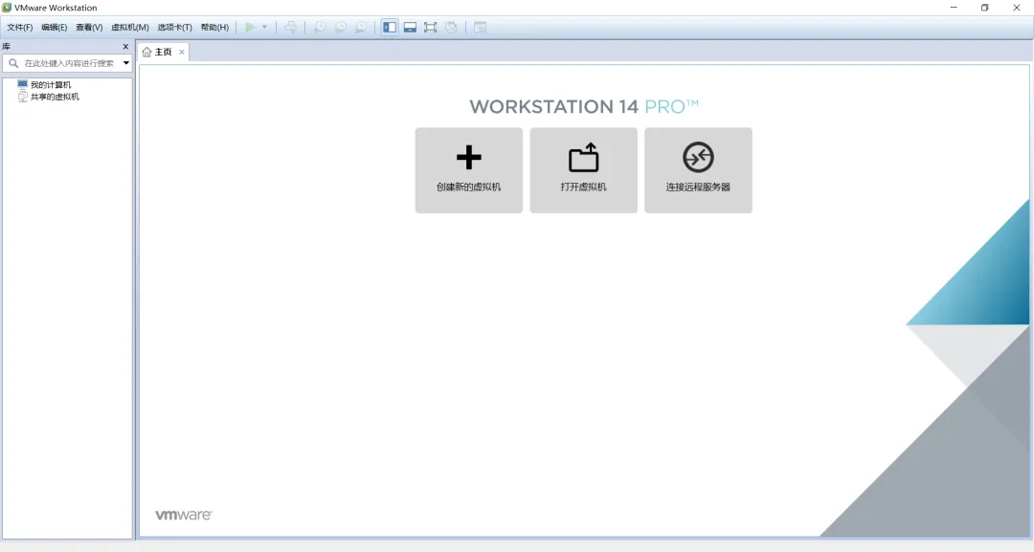Image resolution: width=1034 pixels, height=552 pixels.
Task: Click the green power-on play icon
Action: tap(250, 27)
